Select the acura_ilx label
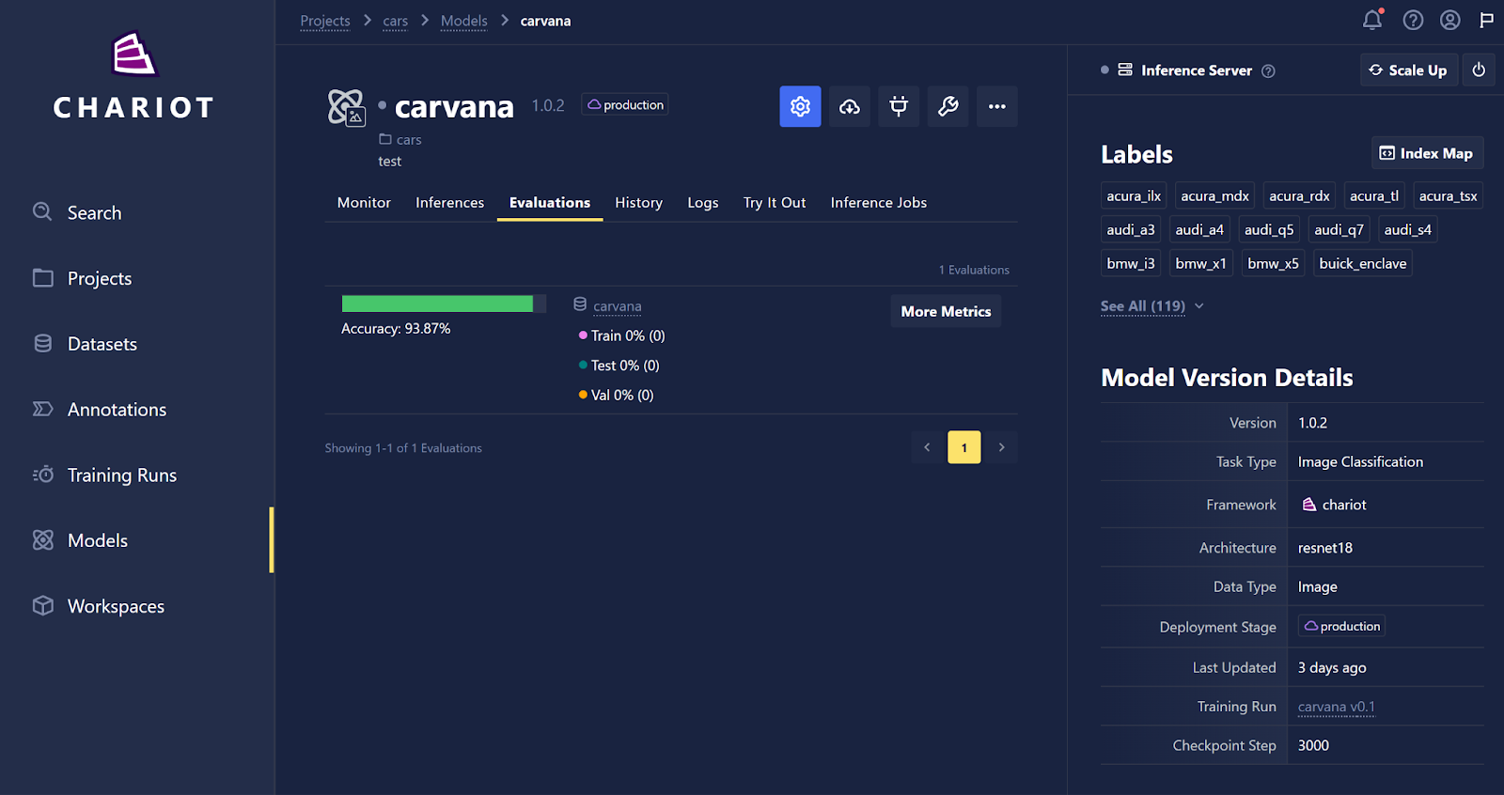Image resolution: width=1504 pixels, height=795 pixels. click(x=1134, y=195)
